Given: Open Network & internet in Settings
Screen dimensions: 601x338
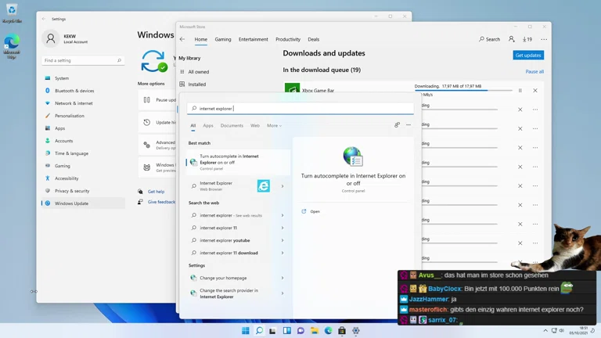Looking at the screenshot, I should click(83, 103).
